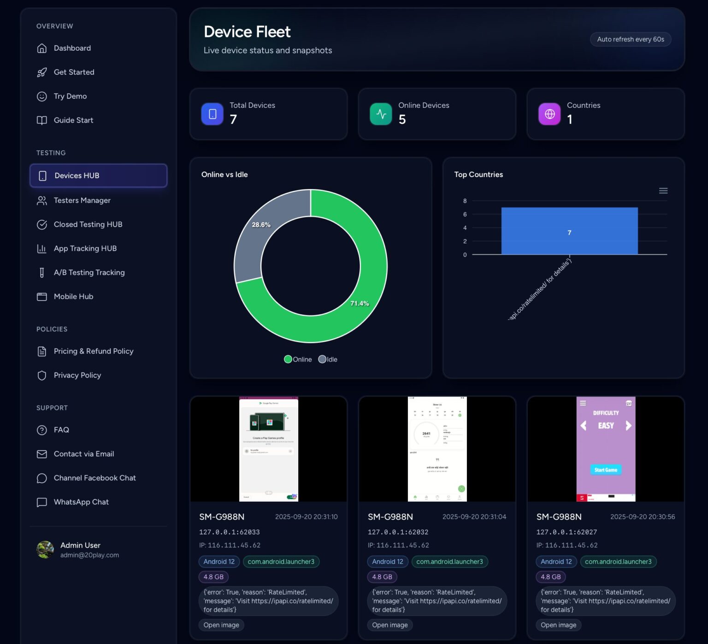Click the Total Devices phone icon

(x=212, y=114)
